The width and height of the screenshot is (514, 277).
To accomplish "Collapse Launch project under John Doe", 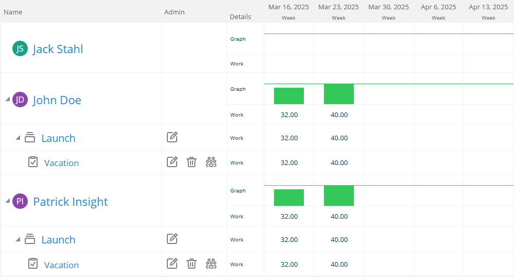I will 18,138.
